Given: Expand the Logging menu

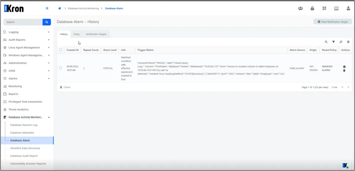Looking at the screenshot, I should tap(27, 32).
